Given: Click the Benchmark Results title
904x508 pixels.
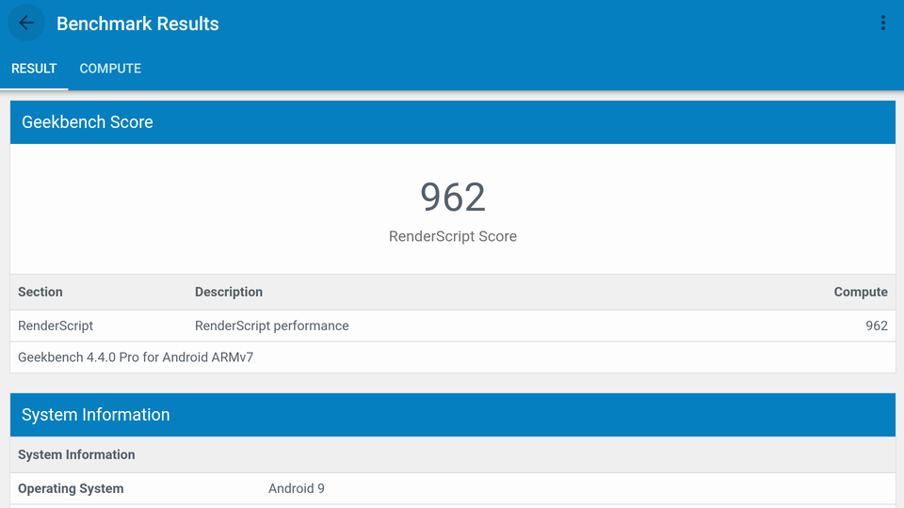Looking at the screenshot, I should click(137, 24).
